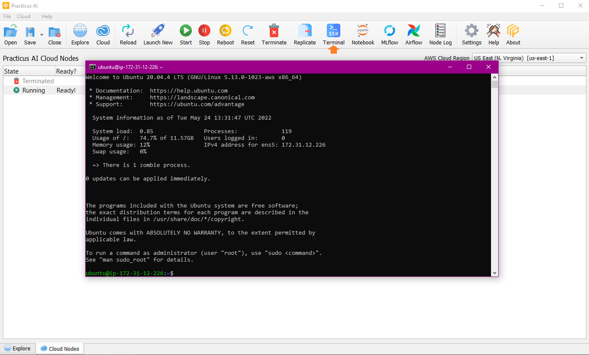Open MLFlow
Screen dimensions: 589x355
[389, 34]
